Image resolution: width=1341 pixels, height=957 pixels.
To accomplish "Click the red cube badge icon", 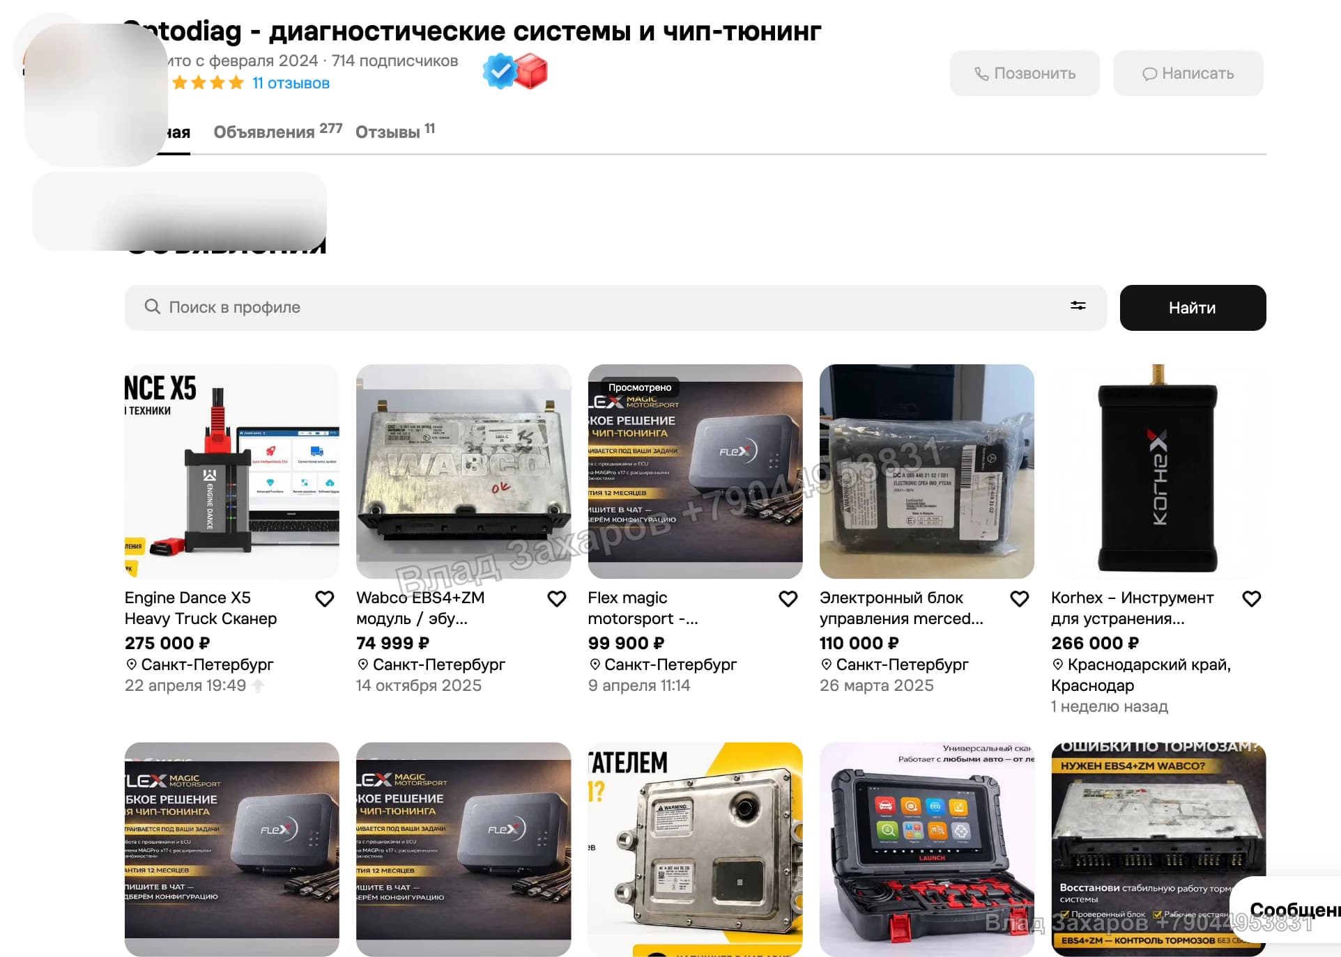I will [x=532, y=71].
